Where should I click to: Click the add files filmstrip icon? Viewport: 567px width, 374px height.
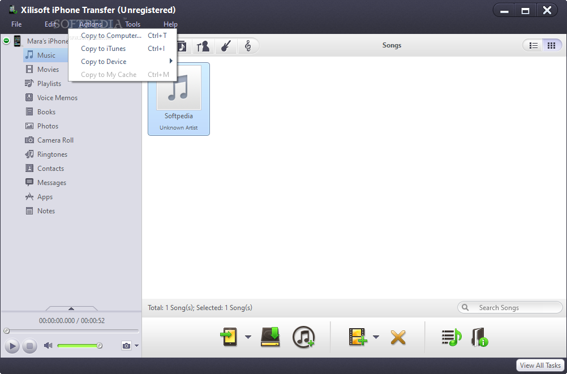coord(358,337)
